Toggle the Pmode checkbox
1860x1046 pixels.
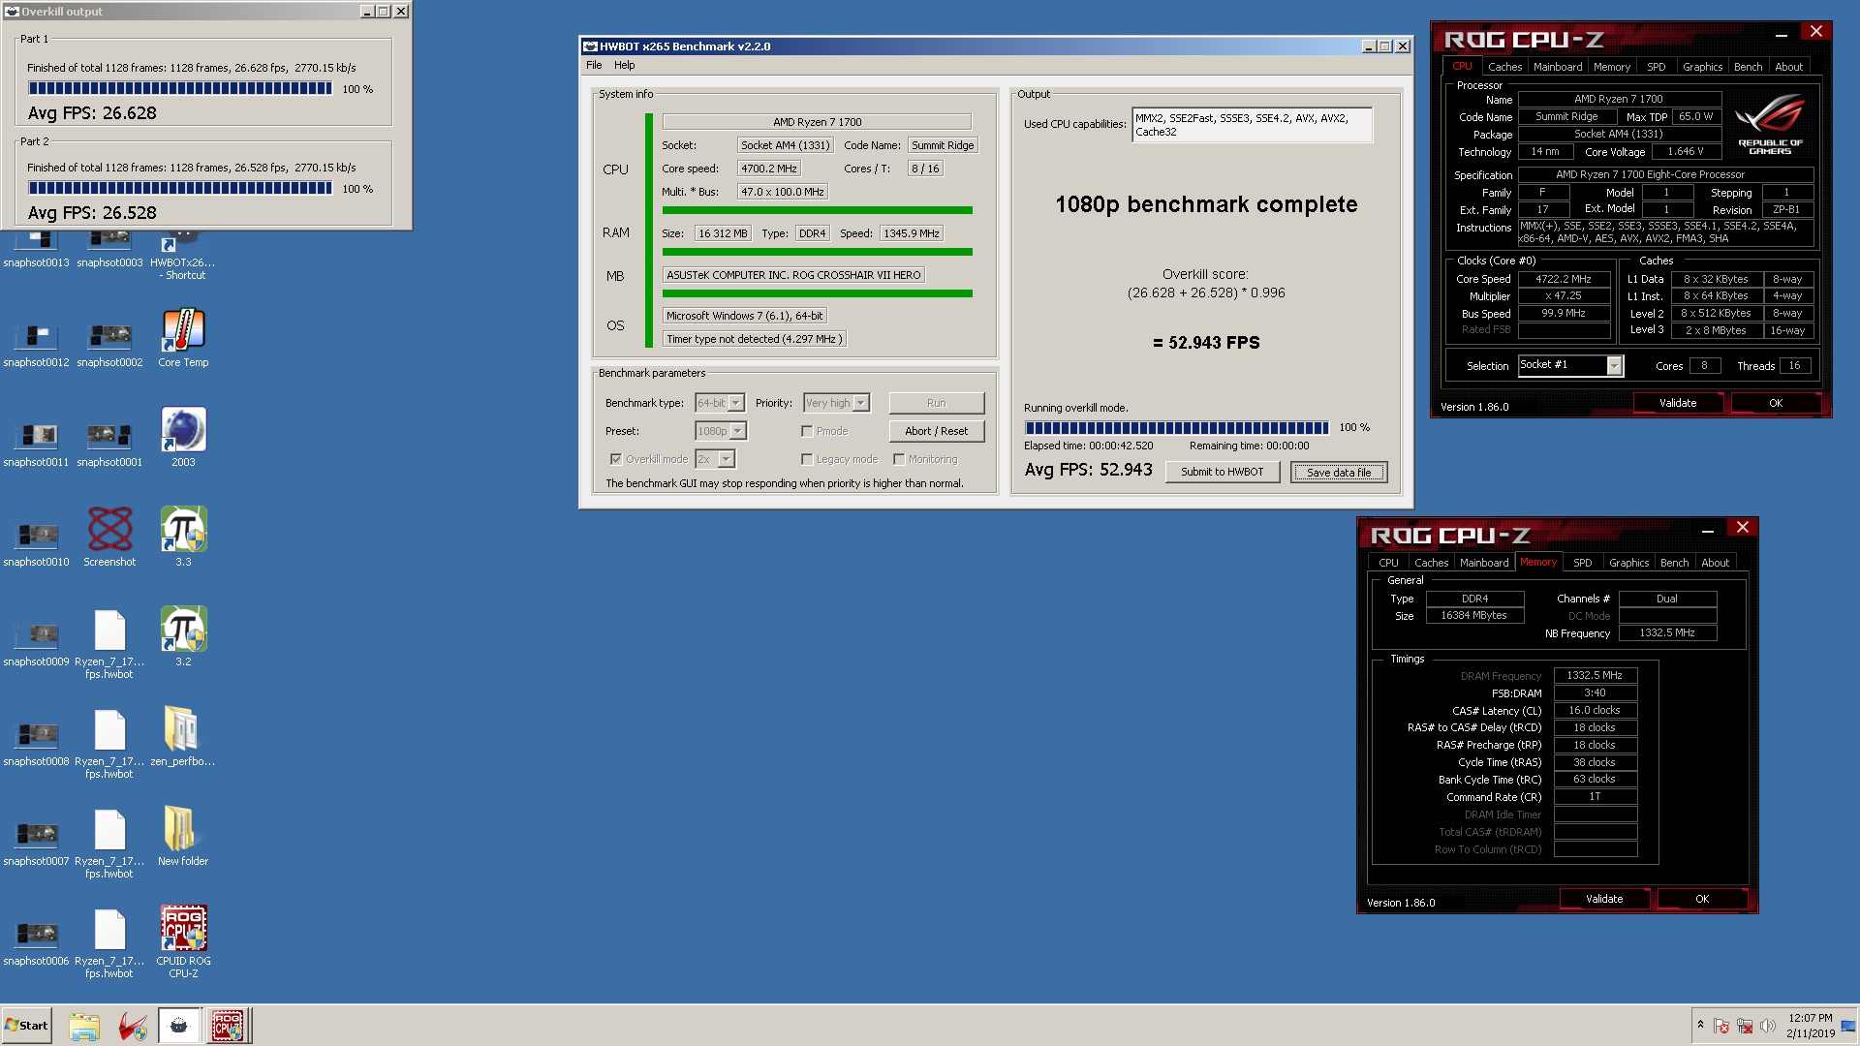tap(807, 431)
